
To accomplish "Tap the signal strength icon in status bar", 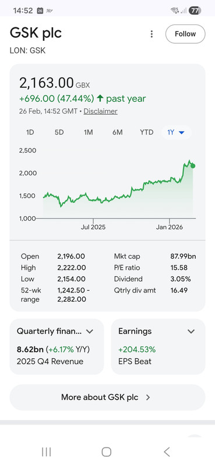I will [184, 10].
